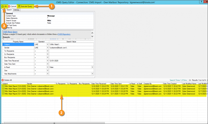Click the Cancel button
This screenshot has width=208, height=124.
(12, 6)
